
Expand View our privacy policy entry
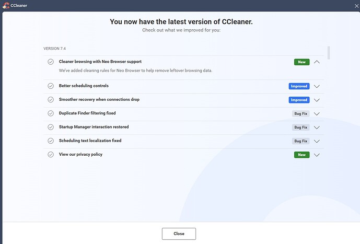pos(317,155)
